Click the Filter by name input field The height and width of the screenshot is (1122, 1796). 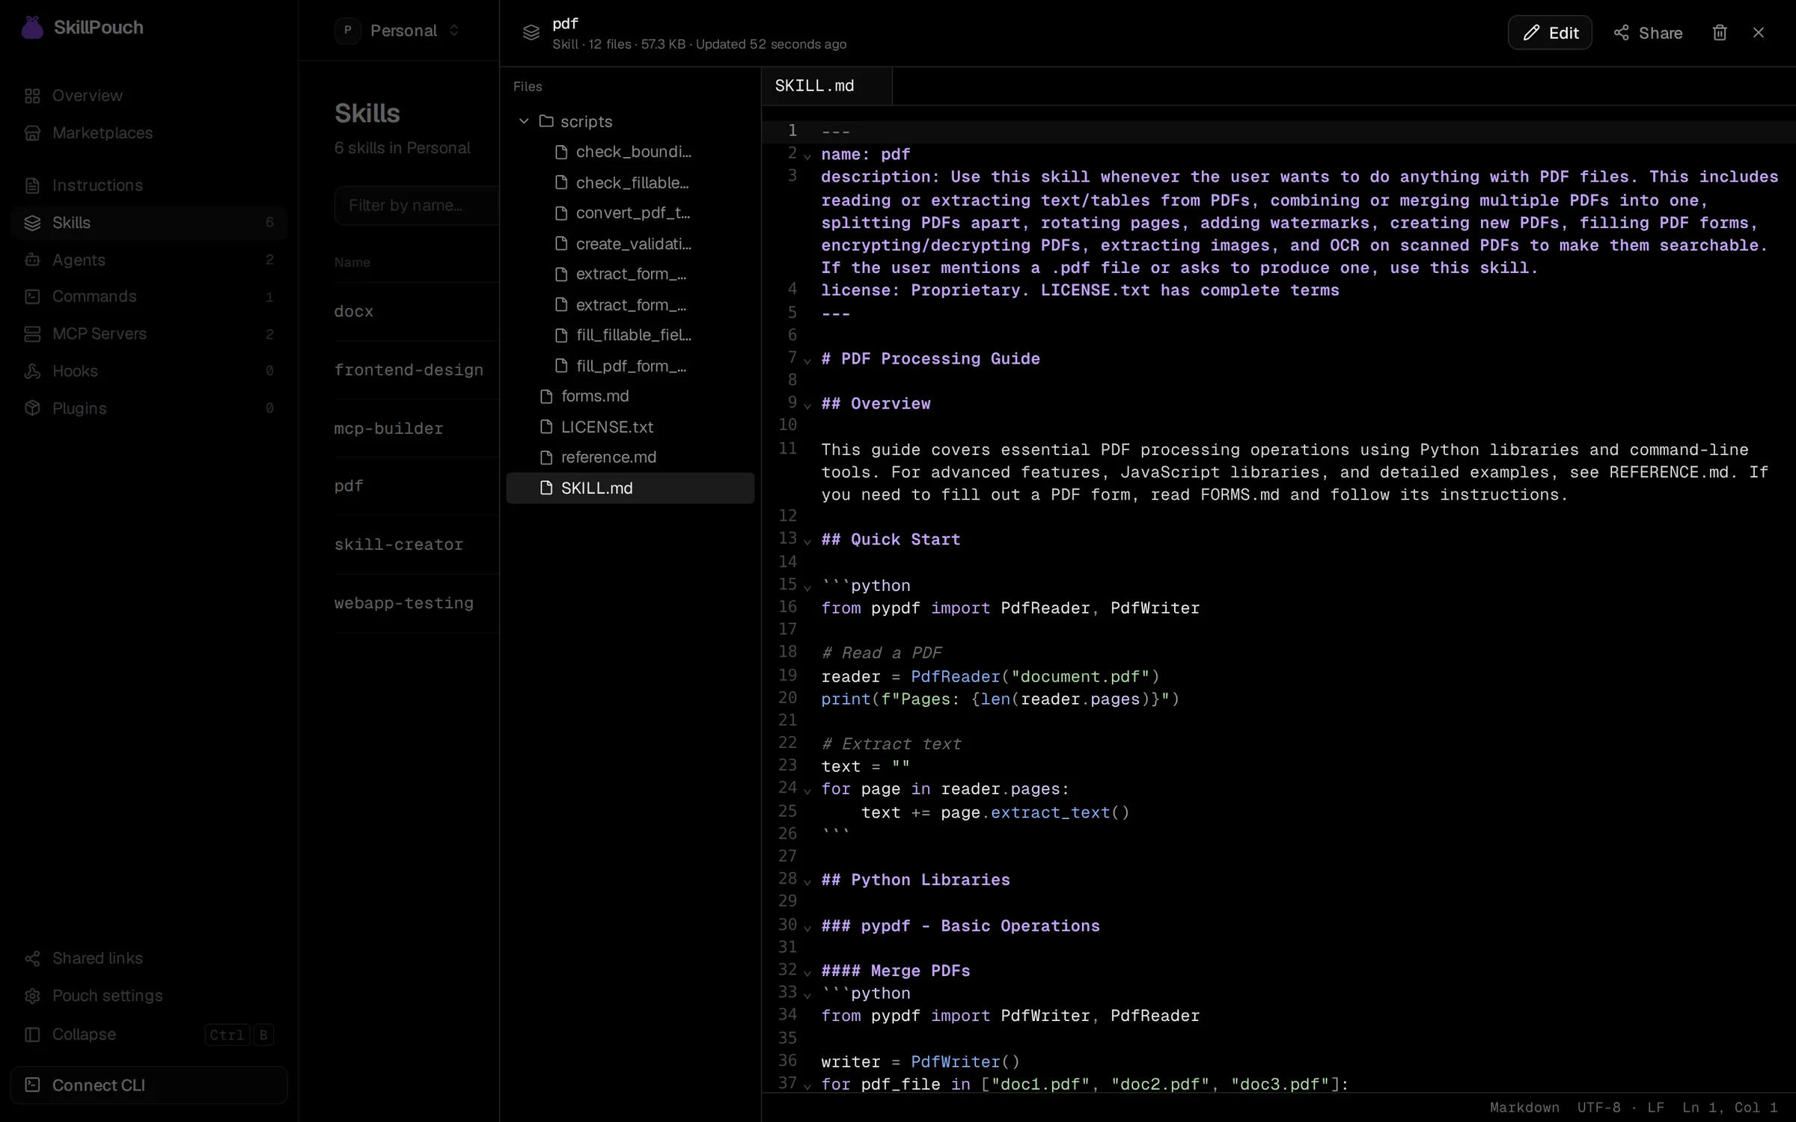click(x=417, y=205)
